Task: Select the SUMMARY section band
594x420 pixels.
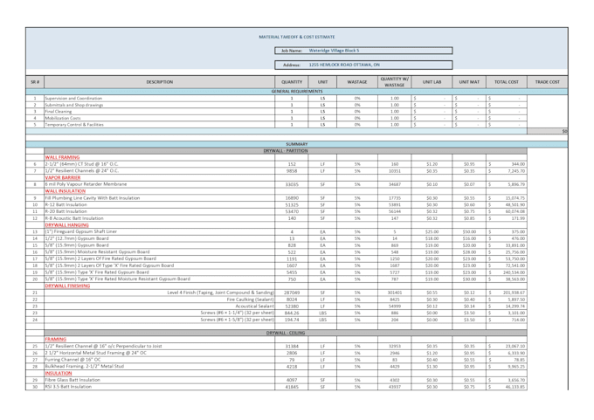Action: tap(297, 144)
